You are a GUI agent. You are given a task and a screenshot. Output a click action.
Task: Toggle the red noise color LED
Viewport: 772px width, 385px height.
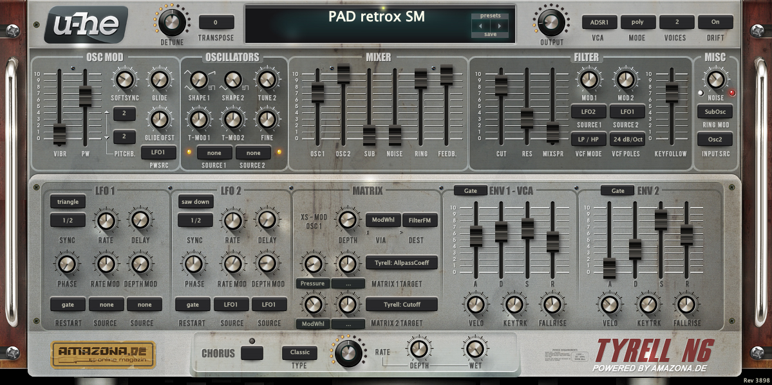tap(732, 93)
